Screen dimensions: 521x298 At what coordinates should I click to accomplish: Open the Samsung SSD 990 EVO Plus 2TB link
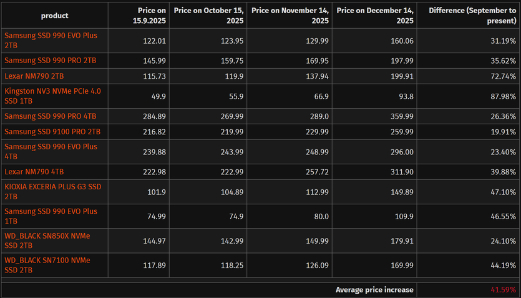pos(51,41)
